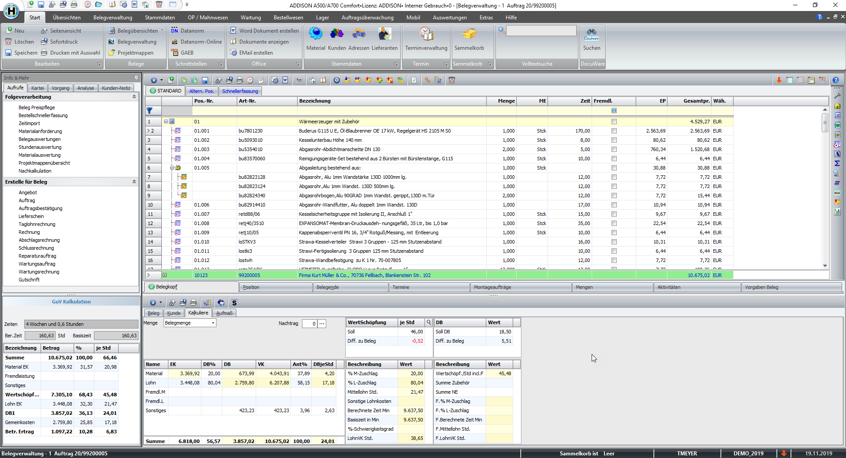This screenshot has width=846, height=458.
Task: Open the Material master data icon
Action: point(316,34)
